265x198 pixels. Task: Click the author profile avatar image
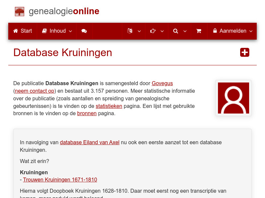pyautogui.click(x=233, y=98)
